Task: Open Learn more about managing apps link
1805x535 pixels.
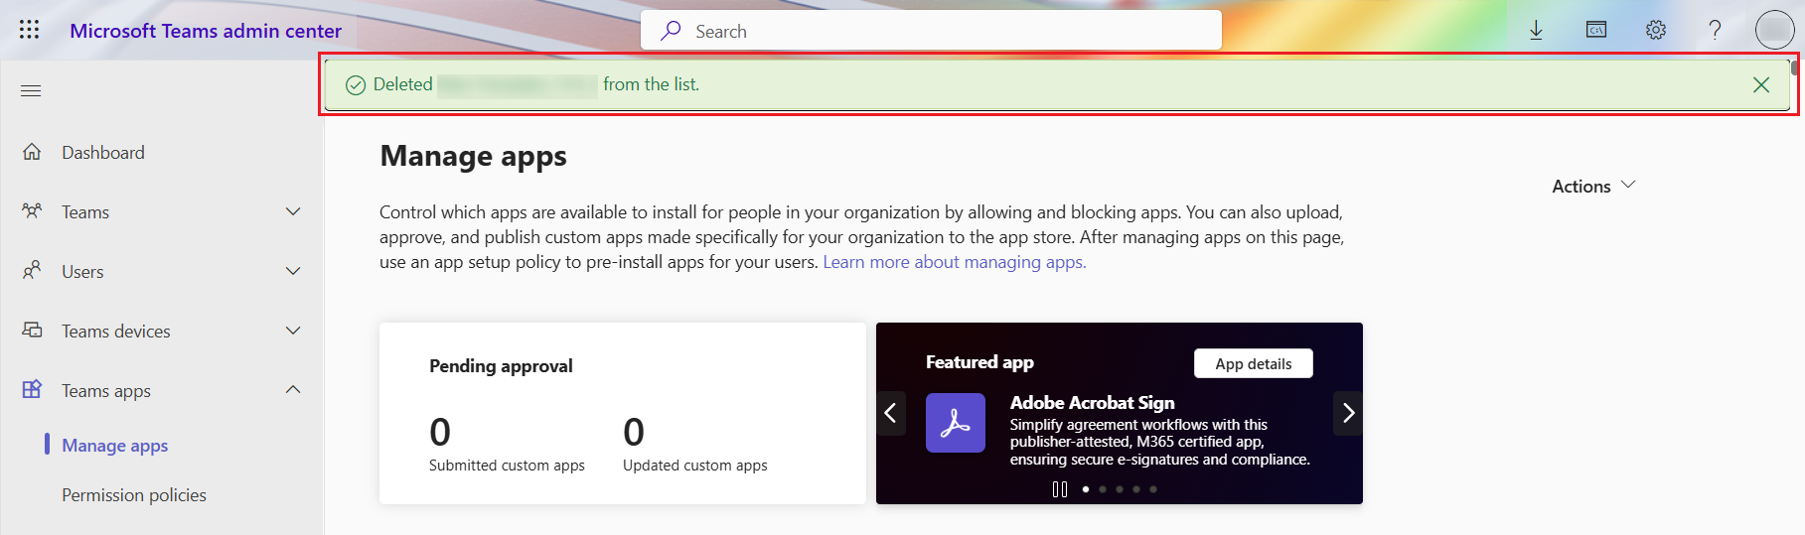Action: coord(954,262)
